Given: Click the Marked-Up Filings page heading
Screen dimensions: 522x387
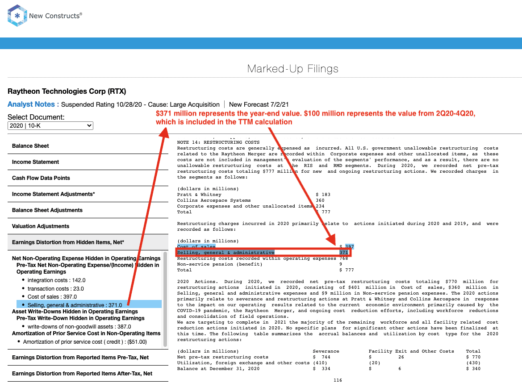Looking at the screenshot, I should (x=292, y=69).
